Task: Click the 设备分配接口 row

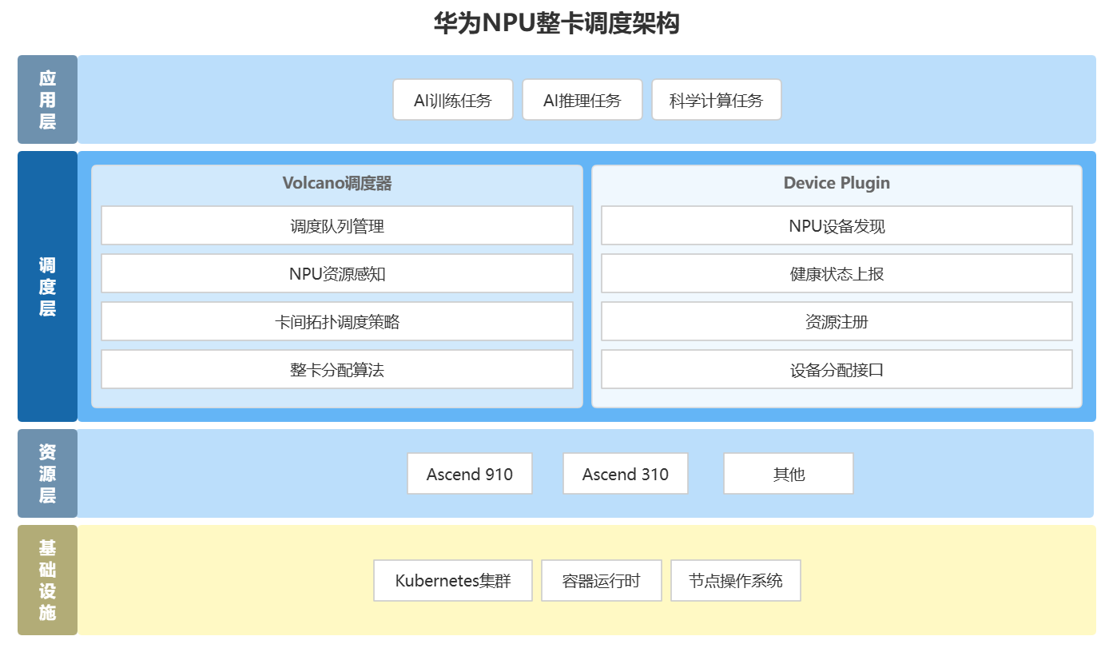Action: [837, 369]
